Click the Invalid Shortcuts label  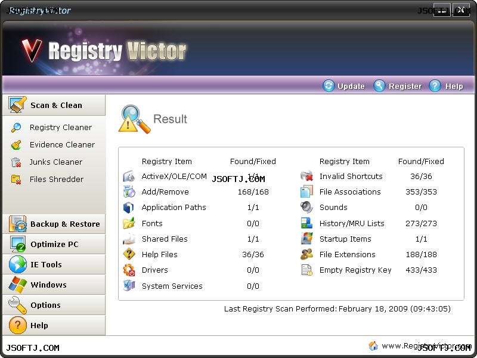click(x=351, y=176)
